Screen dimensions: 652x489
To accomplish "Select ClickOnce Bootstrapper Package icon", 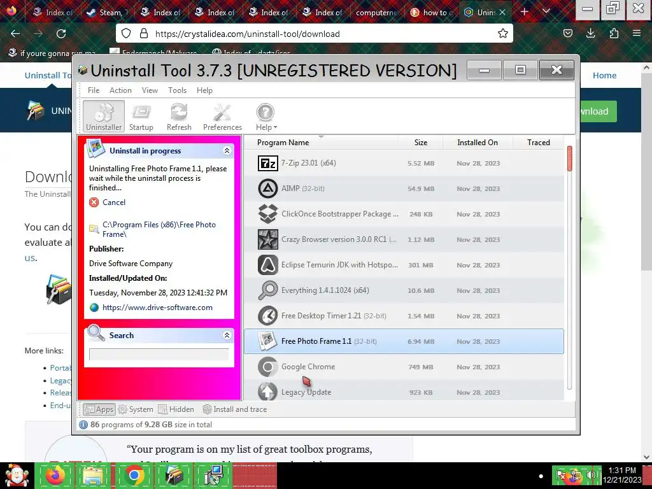I will 268,214.
